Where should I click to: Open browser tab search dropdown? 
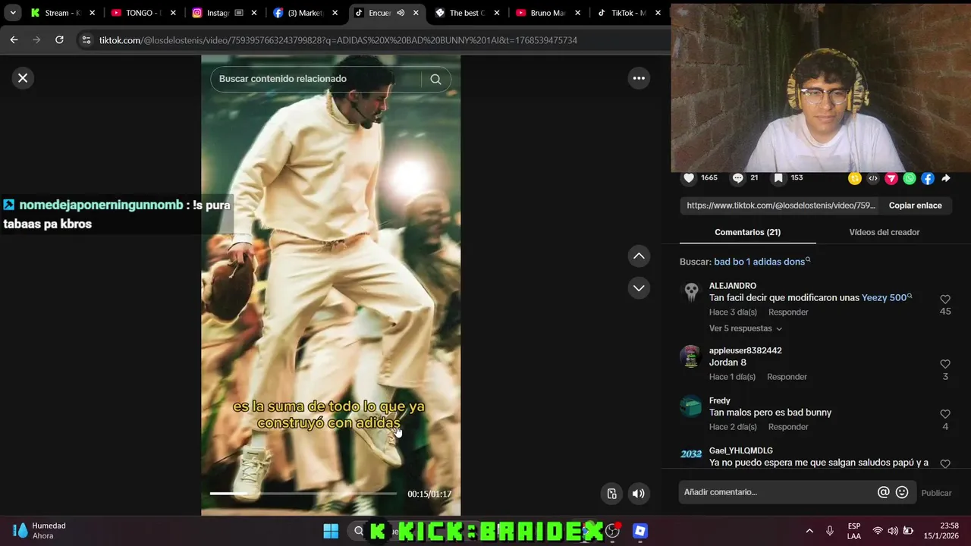pos(13,13)
